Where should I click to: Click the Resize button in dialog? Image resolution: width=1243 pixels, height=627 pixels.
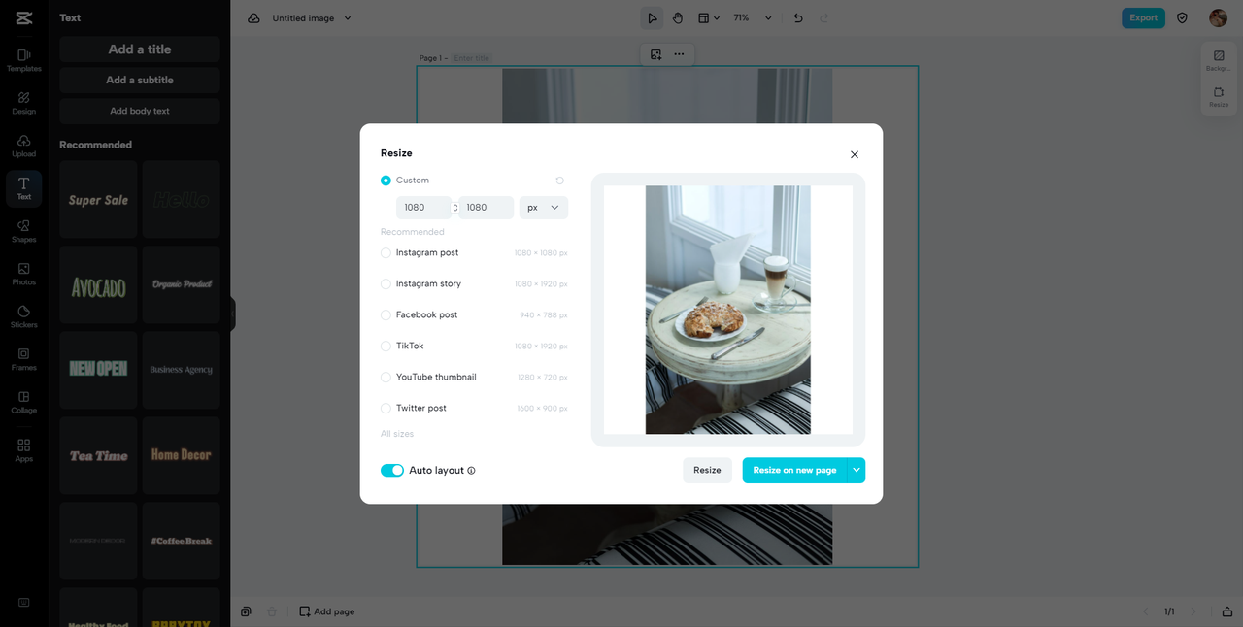click(x=707, y=471)
